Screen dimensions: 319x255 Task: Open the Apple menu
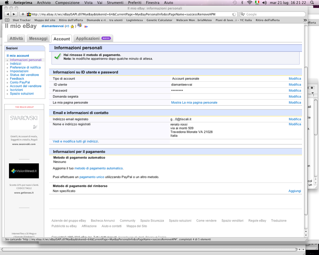[x=7, y=3]
